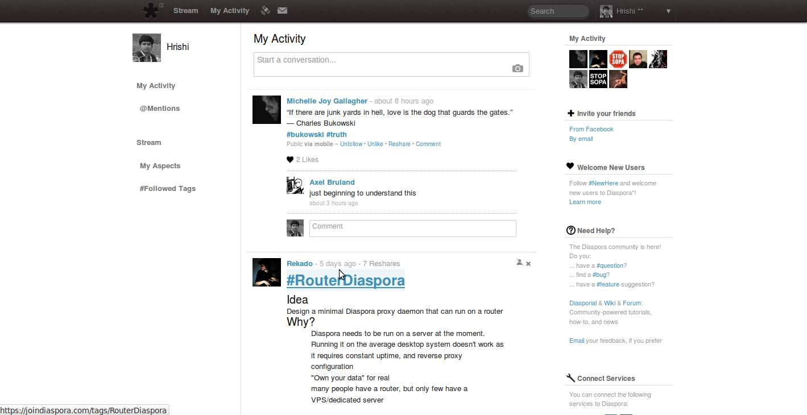The image size is (807, 415).
Task: Click the Search field in header
Action: 557,11
